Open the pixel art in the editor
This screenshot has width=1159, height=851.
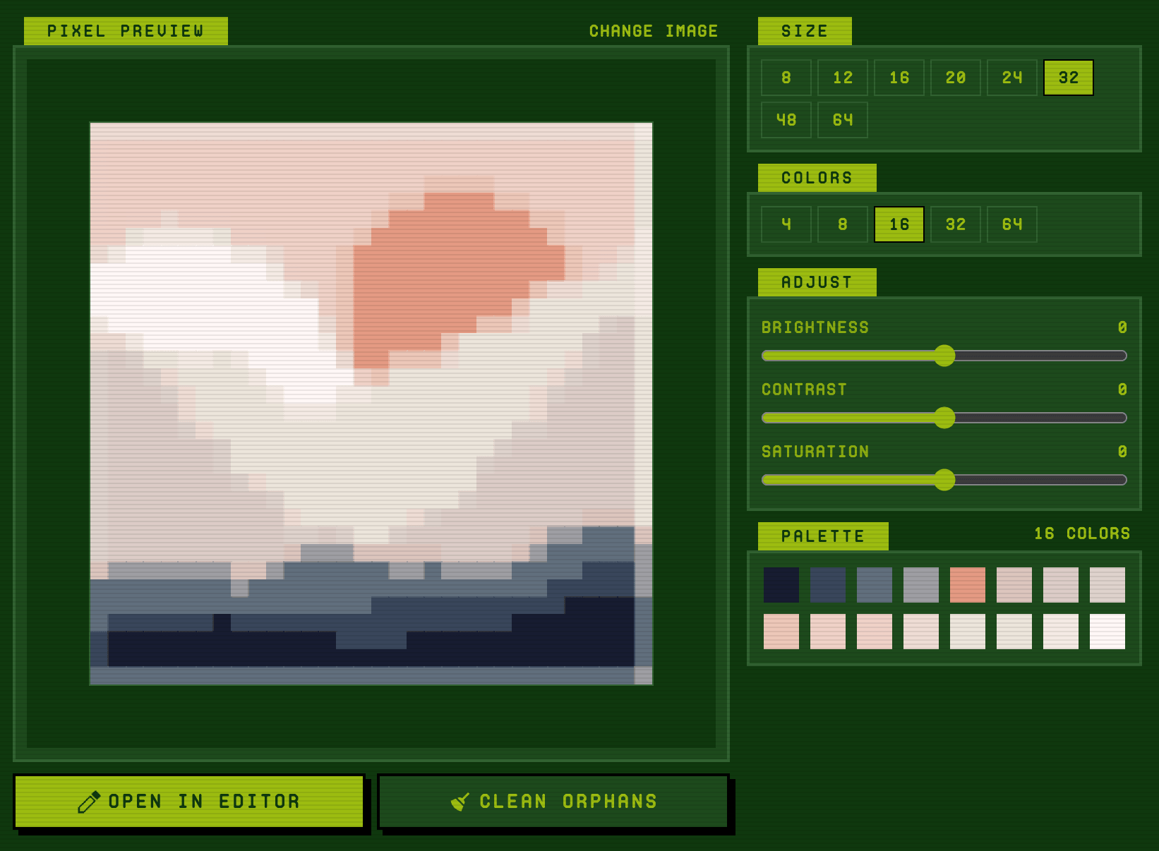[189, 801]
